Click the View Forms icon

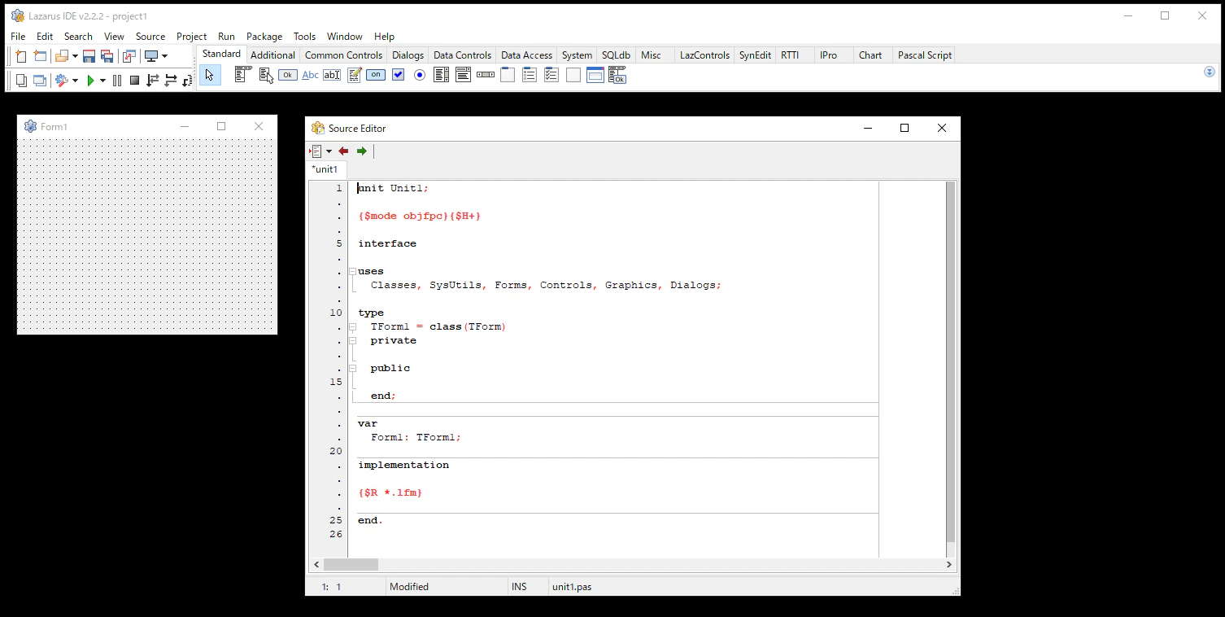tap(39, 80)
